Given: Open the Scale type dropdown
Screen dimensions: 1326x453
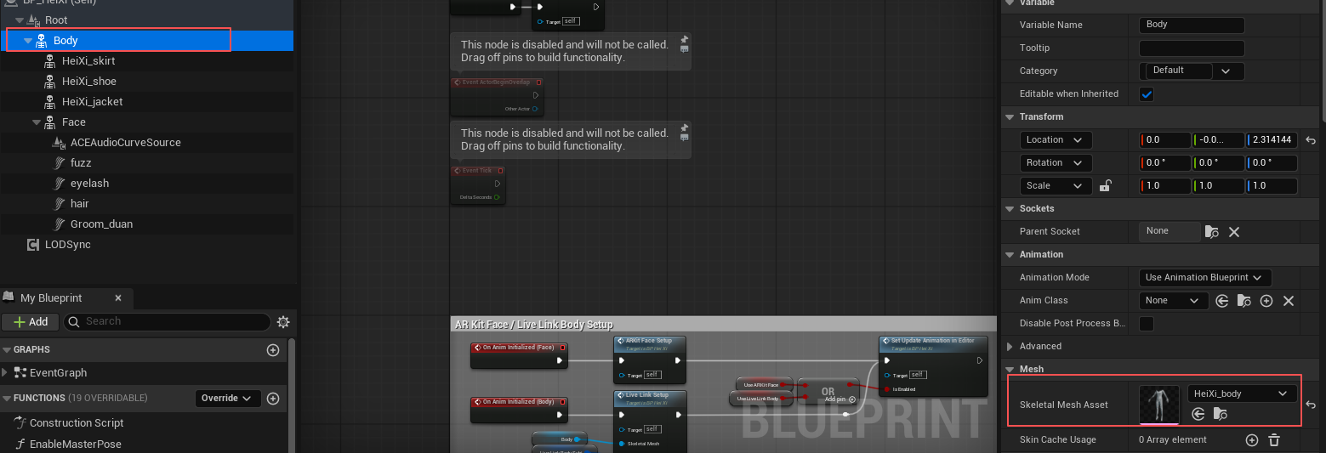Looking at the screenshot, I should tap(1056, 186).
